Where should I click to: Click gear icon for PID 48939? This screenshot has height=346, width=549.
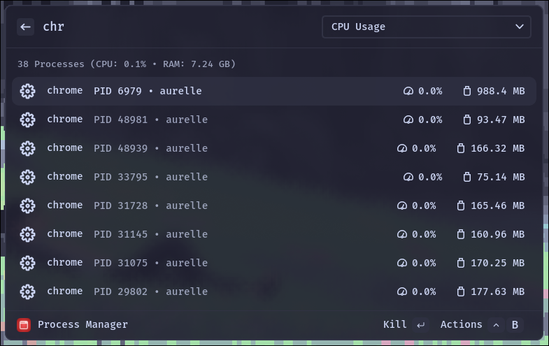tap(27, 148)
